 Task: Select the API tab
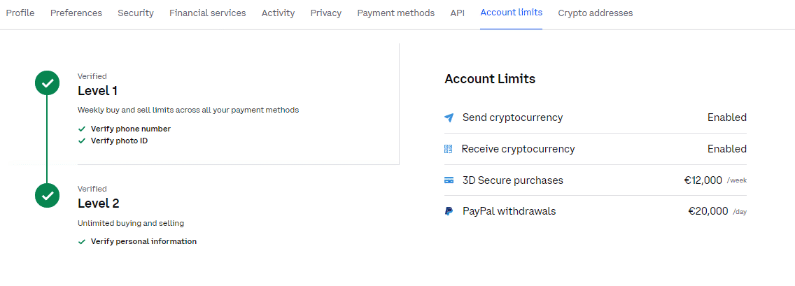pyautogui.click(x=457, y=13)
